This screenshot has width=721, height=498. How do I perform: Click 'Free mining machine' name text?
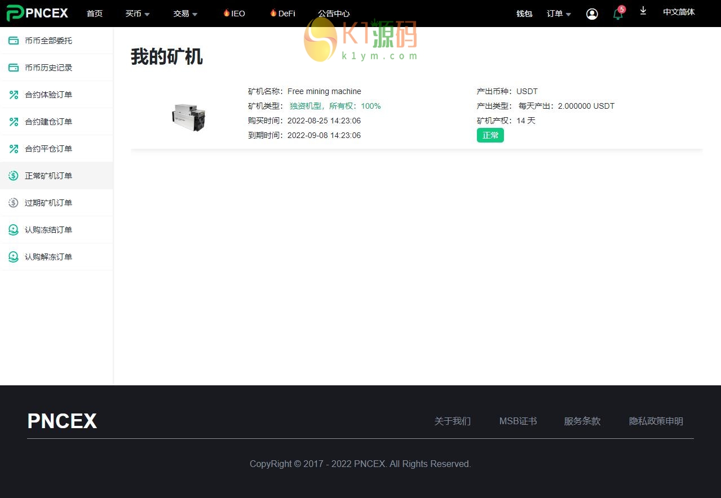point(324,91)
